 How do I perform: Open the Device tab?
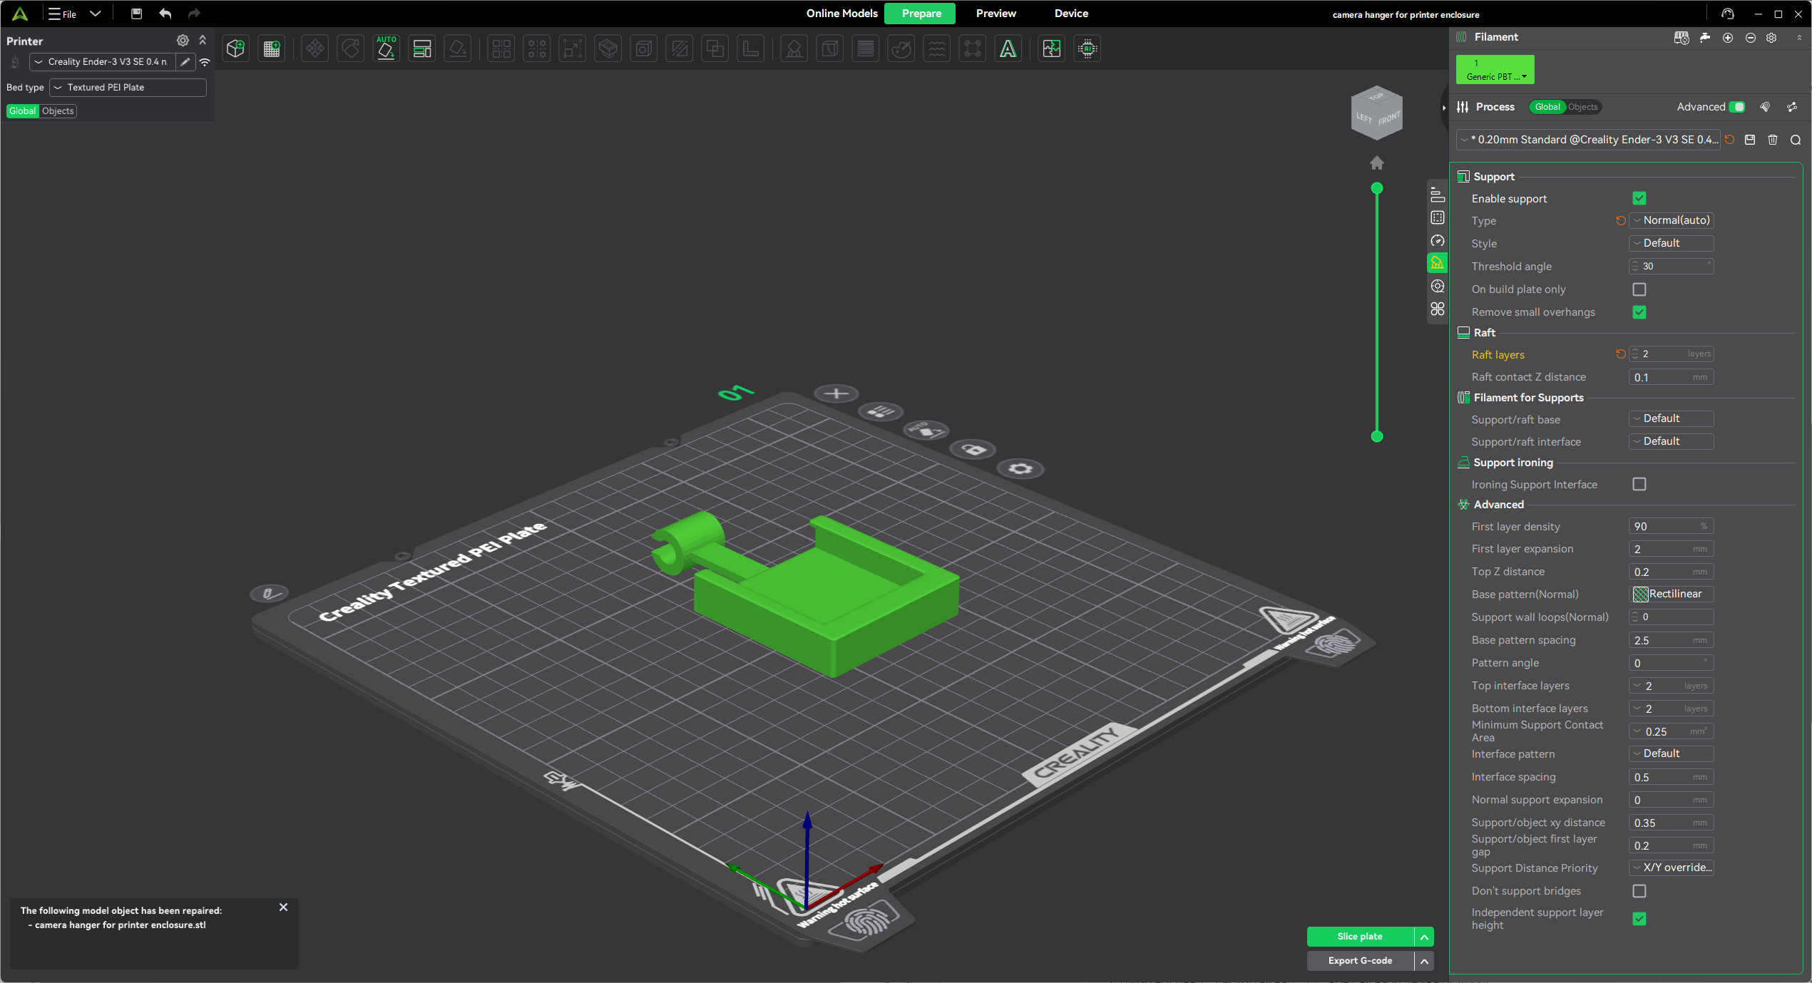1071,14
